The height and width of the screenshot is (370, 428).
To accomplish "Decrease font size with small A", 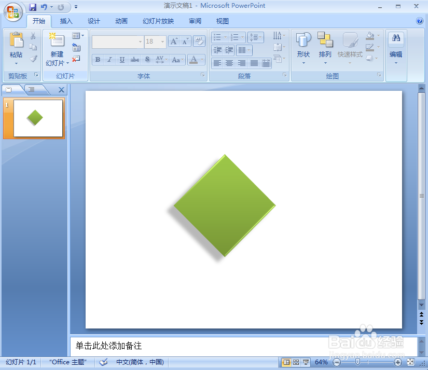I will point(185,42).
